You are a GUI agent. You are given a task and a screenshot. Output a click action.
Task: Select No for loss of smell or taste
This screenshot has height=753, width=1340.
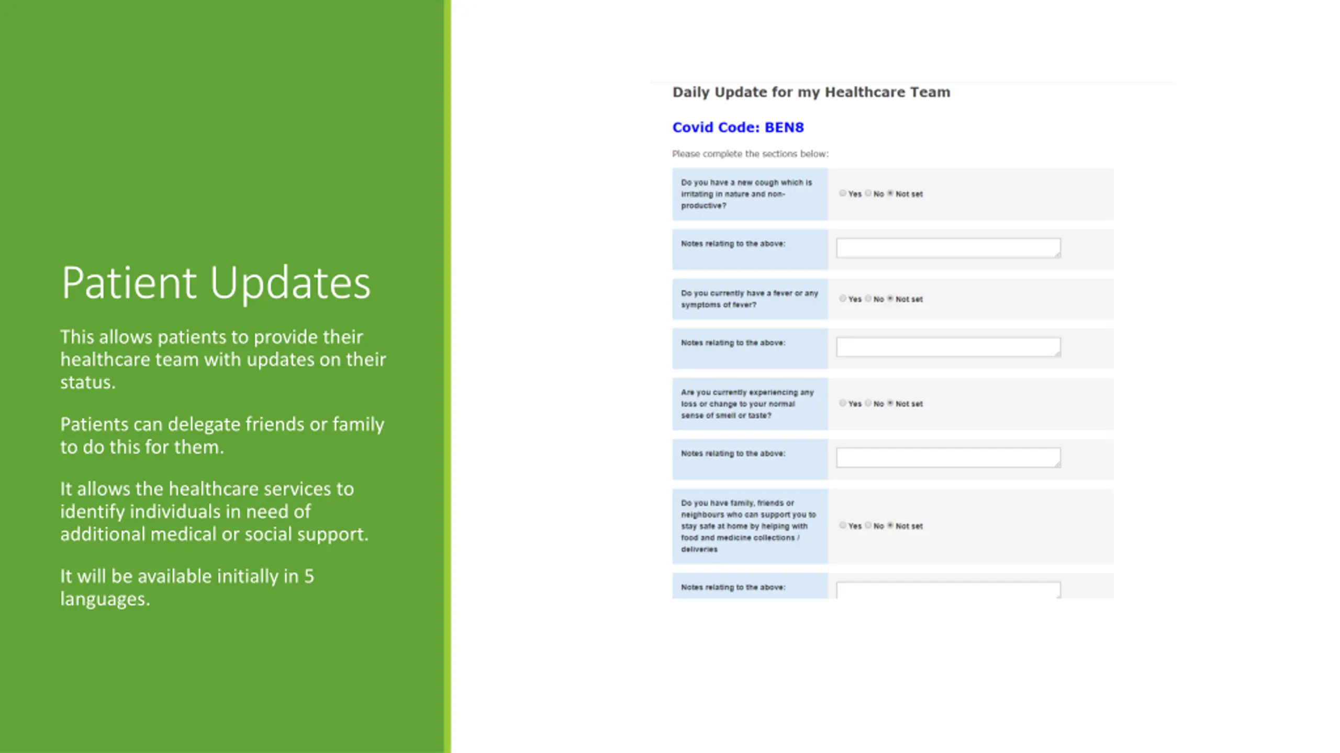pyautogui.click(x=868, y=403)
